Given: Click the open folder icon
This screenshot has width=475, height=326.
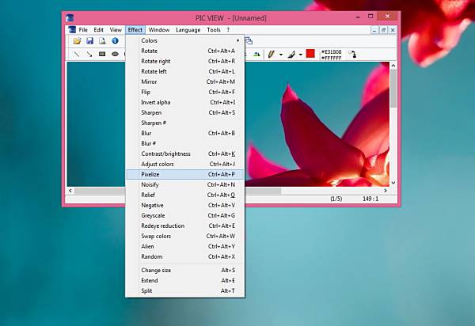Looking at the screenshot, I should [77, 41].
